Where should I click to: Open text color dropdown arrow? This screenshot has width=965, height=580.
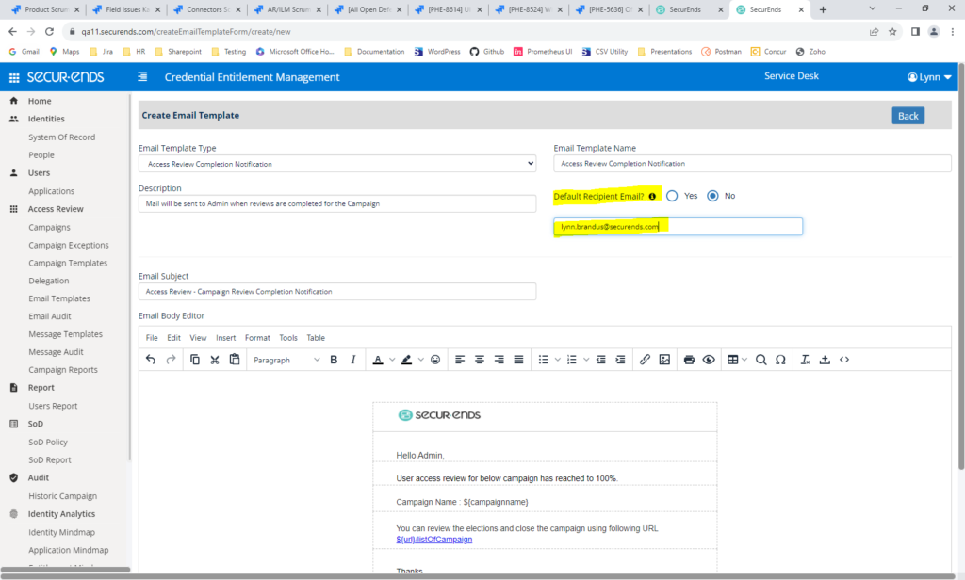(x=392, y=360)
